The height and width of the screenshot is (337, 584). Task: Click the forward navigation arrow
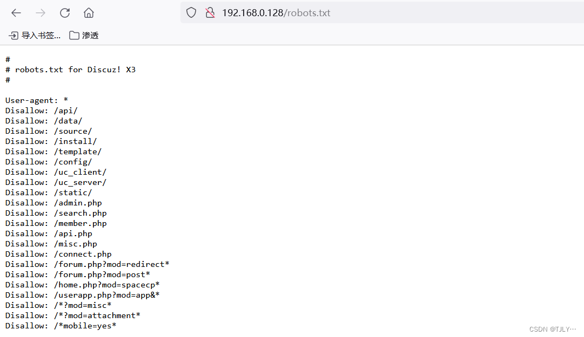(x=40, y=13)
